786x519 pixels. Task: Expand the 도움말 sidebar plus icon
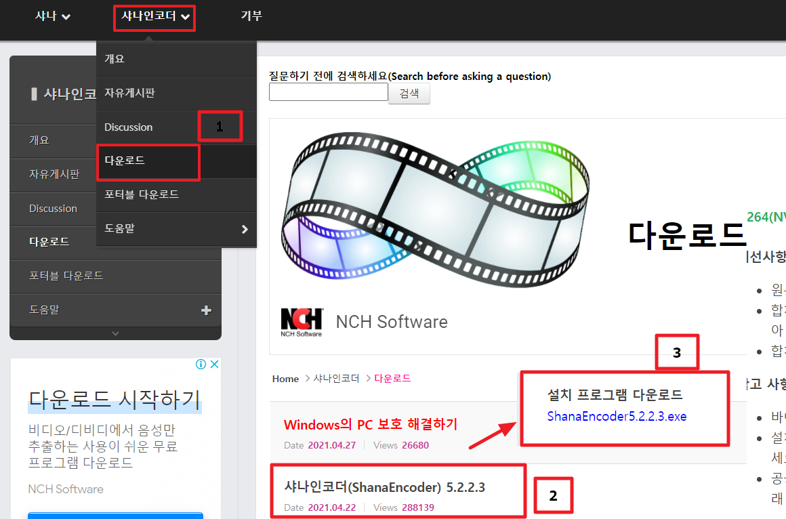coord(206,310)
